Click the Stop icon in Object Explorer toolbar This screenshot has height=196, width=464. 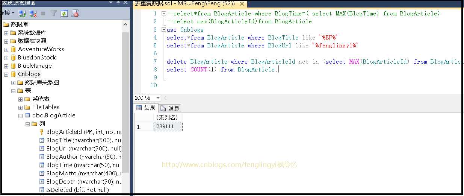pyautogui.click(x=43, y=13)
